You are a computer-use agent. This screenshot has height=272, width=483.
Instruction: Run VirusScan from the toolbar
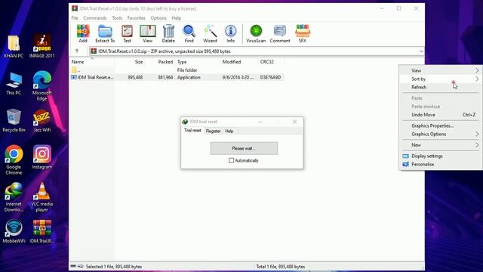256,33
